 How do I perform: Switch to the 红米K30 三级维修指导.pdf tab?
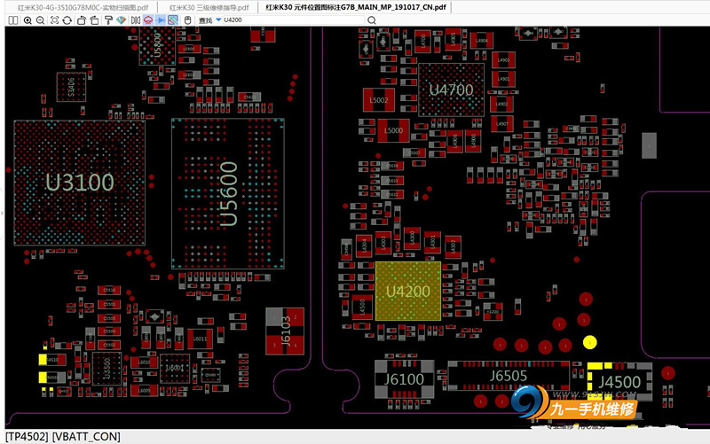click(x=209, y=7)
